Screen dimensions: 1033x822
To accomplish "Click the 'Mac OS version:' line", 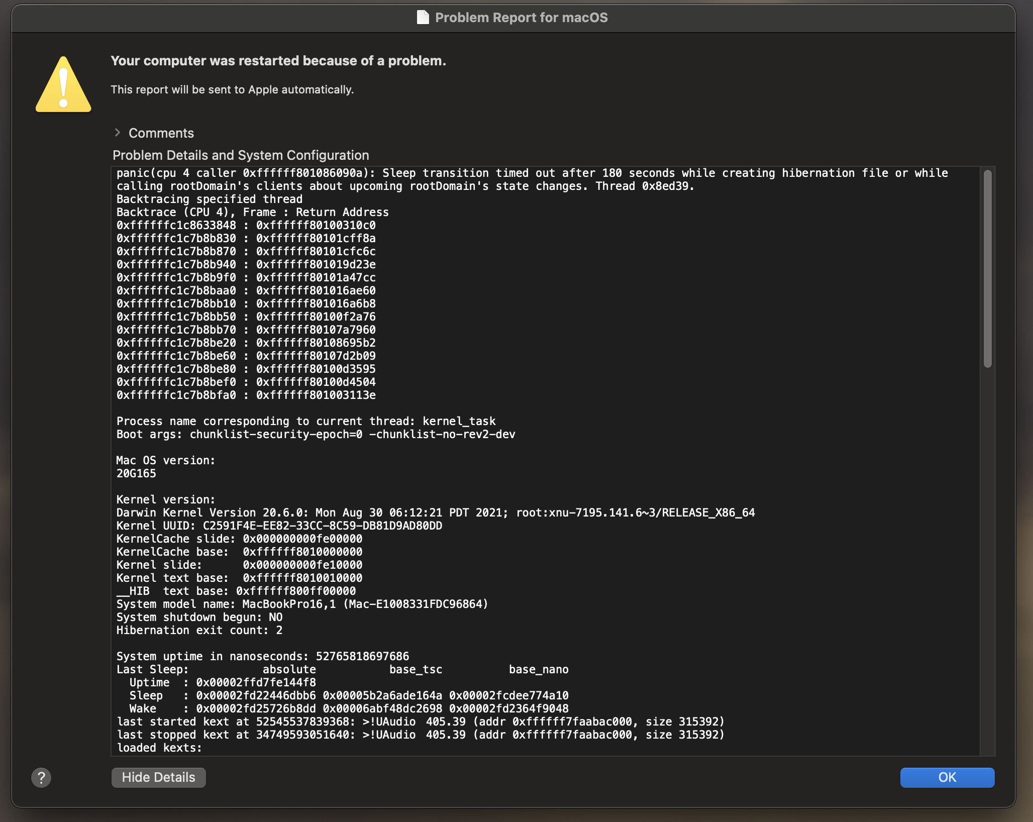I will pos(166,460).
